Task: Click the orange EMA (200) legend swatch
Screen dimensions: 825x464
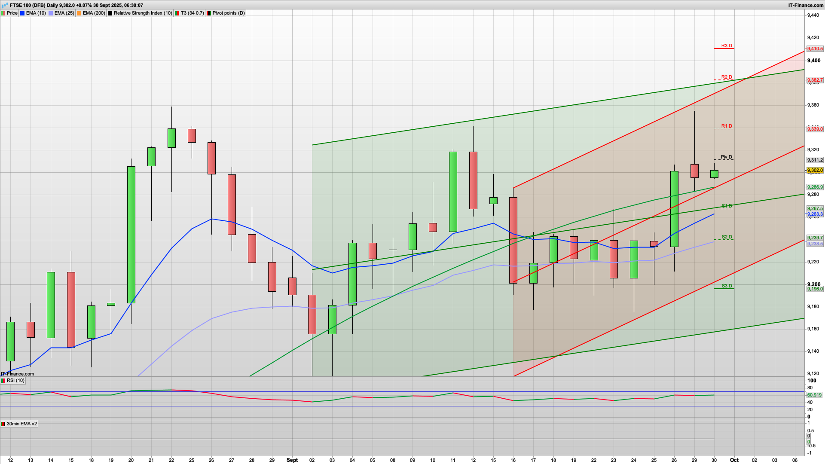Action: (x=79, y=13)
